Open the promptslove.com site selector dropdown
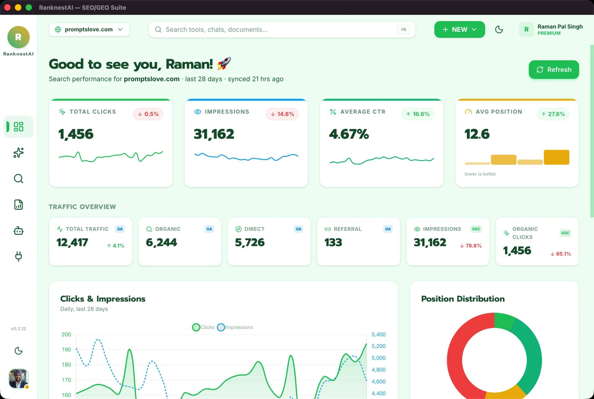 coord(89,29)
